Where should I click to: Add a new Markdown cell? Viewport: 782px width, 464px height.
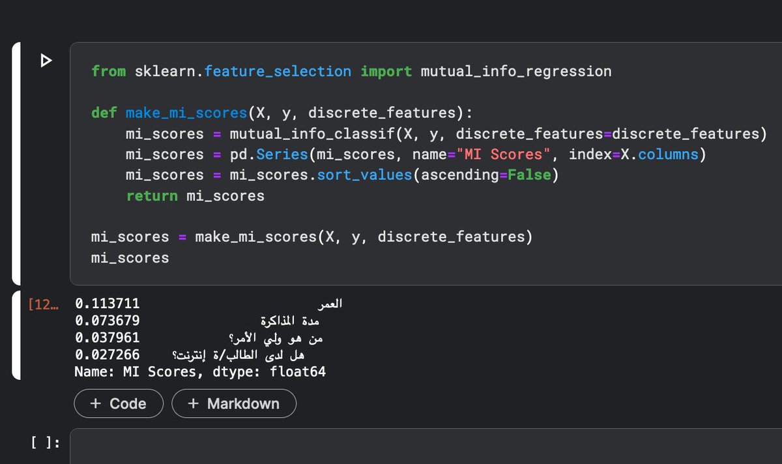(x=234, y=403)
